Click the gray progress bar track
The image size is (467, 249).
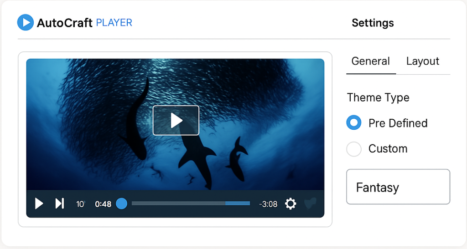178,203
